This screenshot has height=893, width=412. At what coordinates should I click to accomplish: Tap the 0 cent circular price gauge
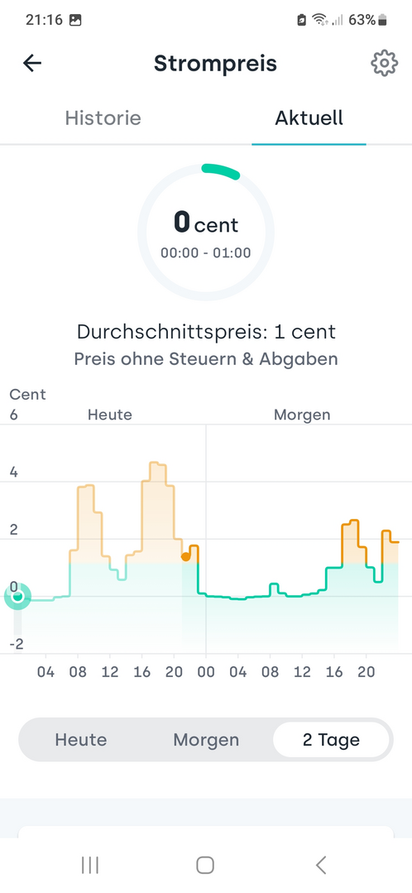(x=206, y=232)
